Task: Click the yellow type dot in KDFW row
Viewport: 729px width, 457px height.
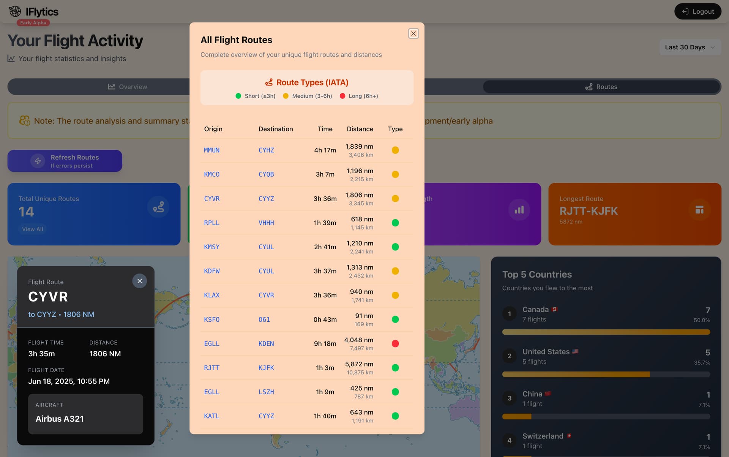Action: point(395,271)
